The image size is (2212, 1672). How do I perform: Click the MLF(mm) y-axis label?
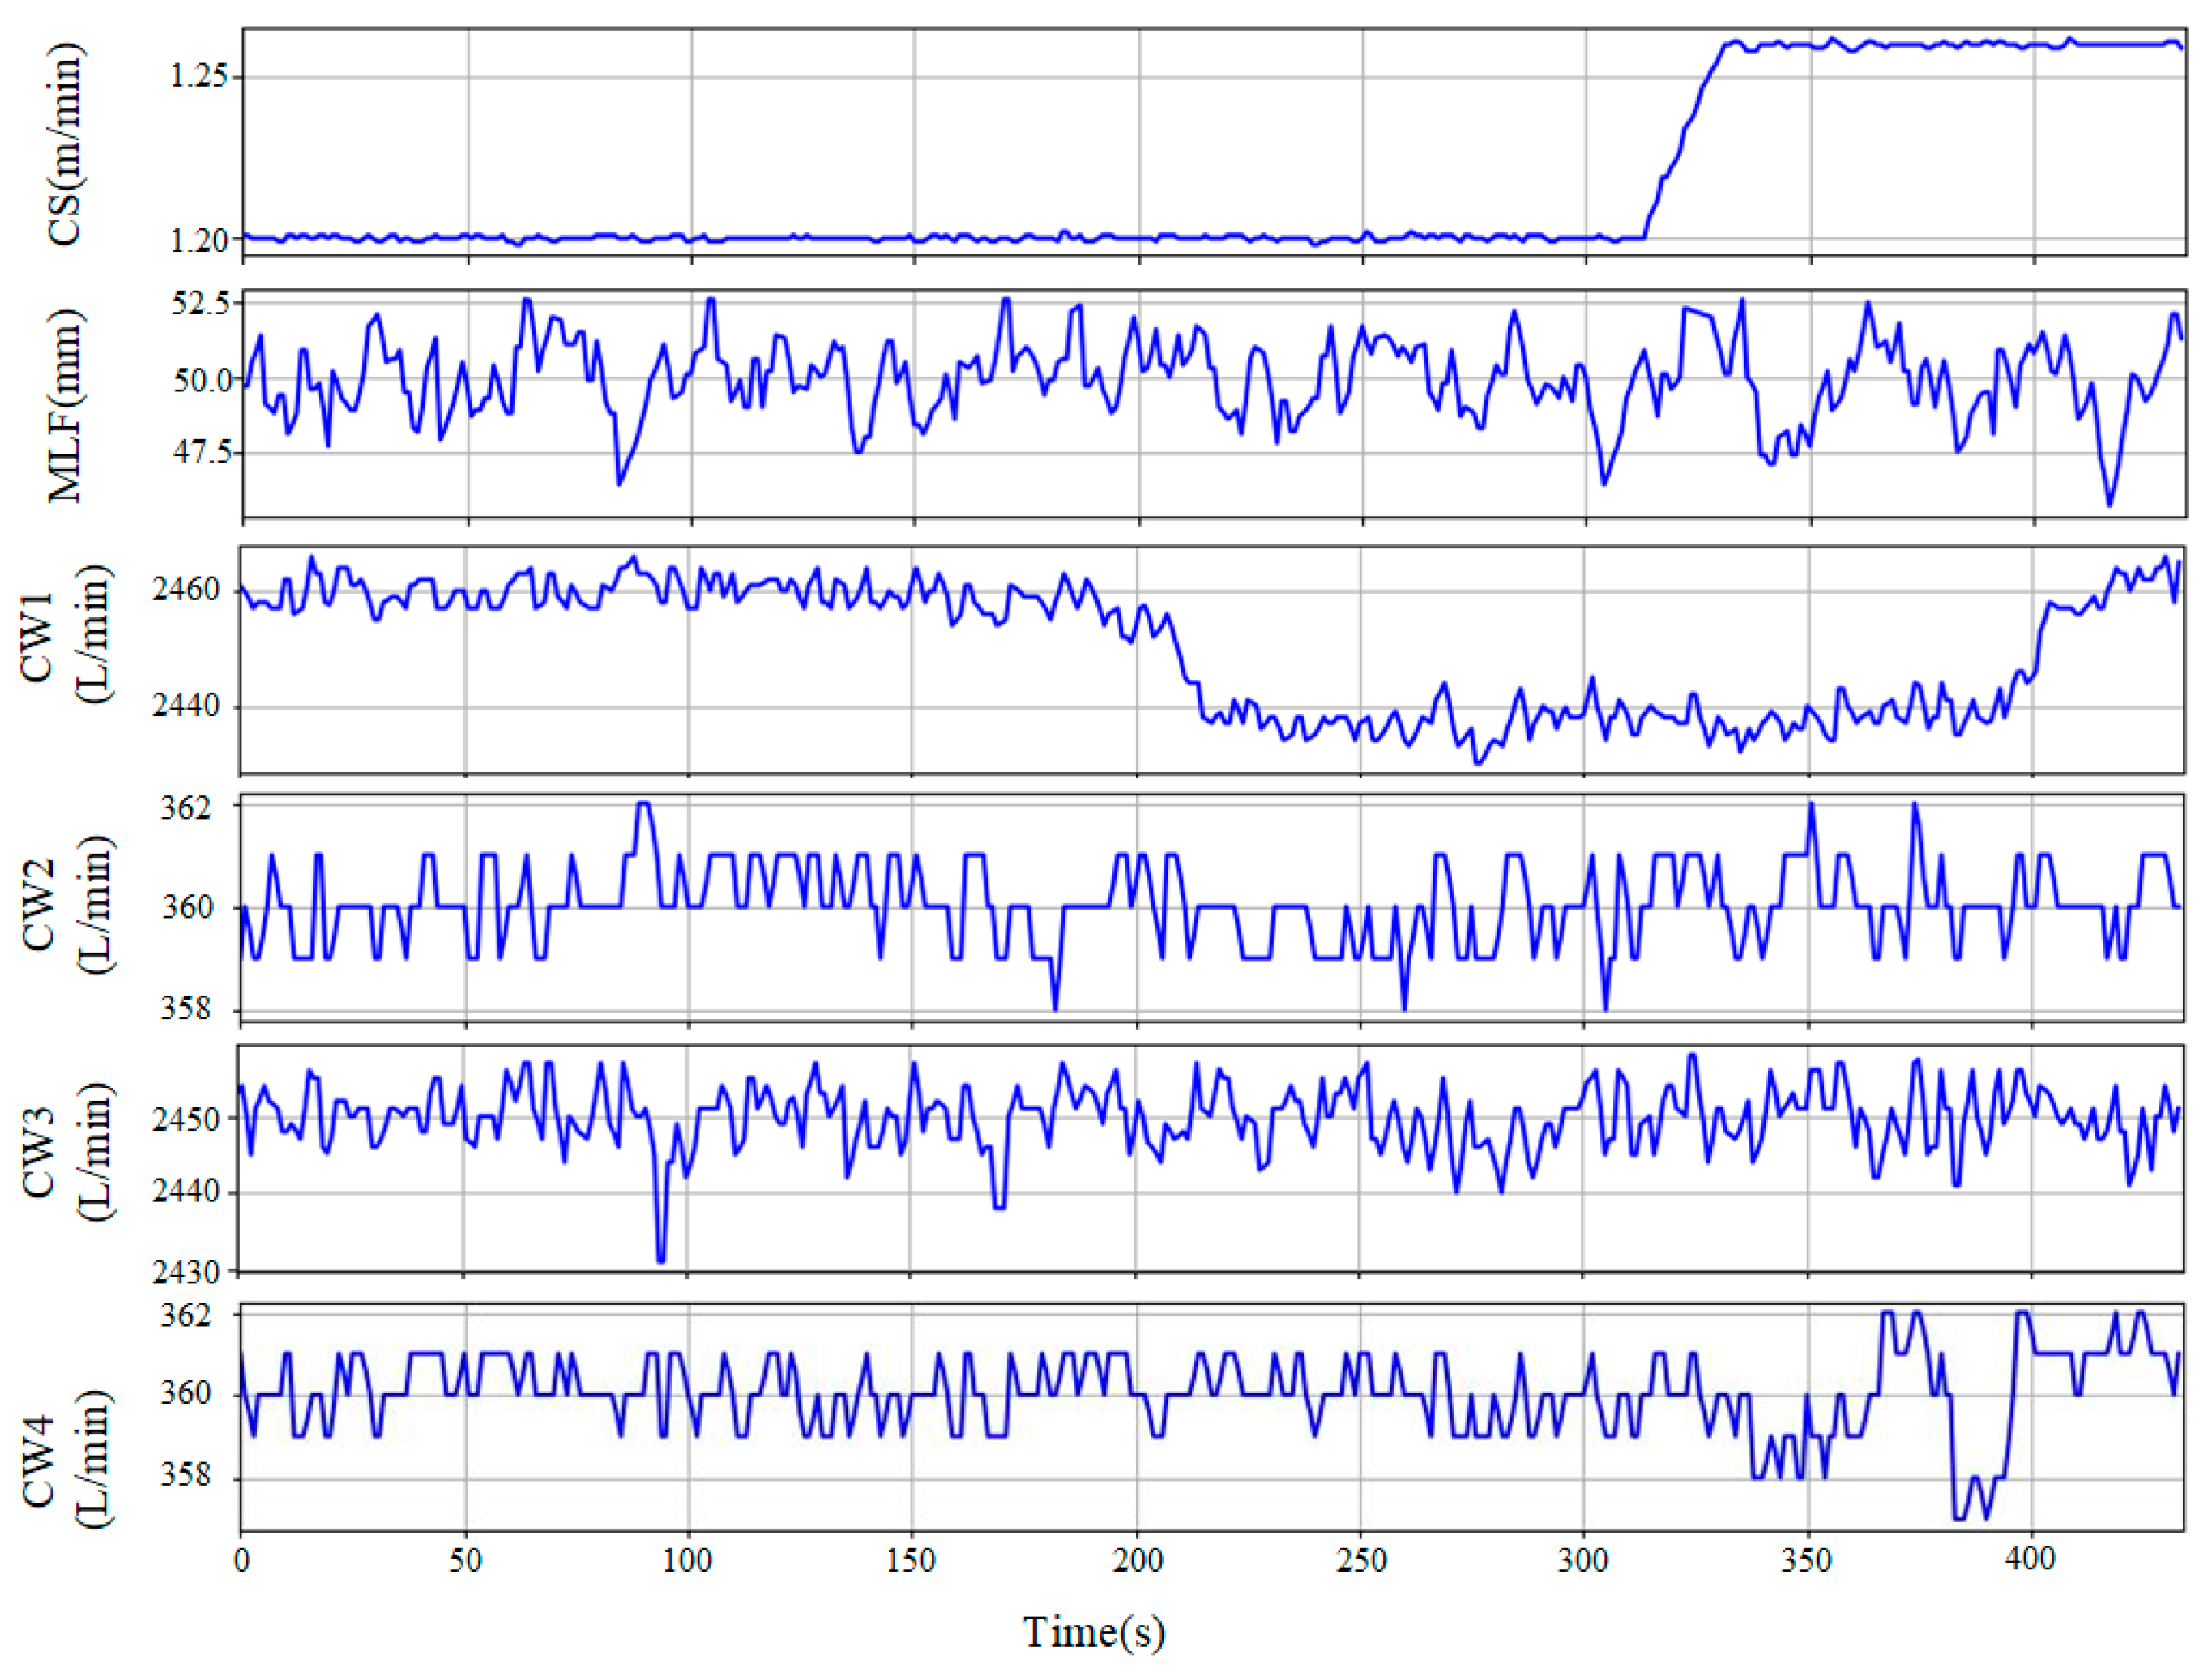[x=66, y=405]
